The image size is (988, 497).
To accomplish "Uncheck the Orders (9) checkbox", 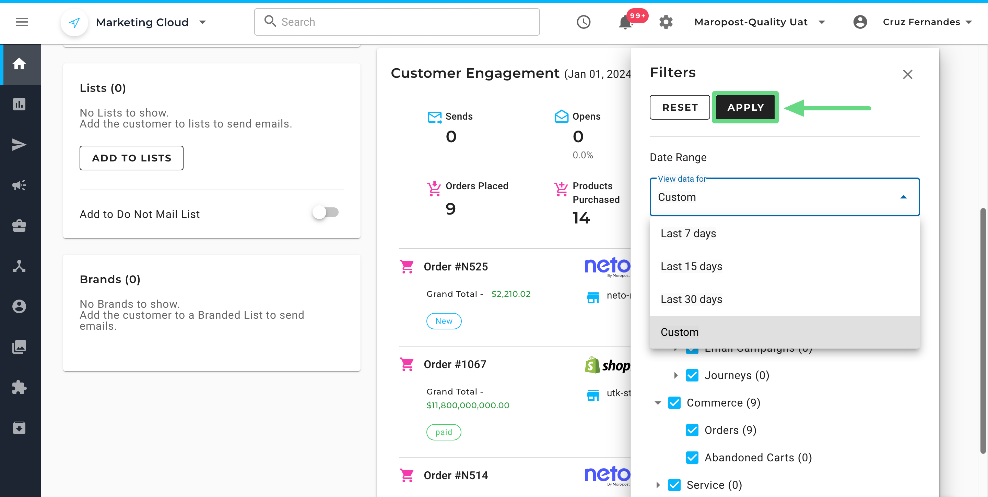I will coord(692,430).
